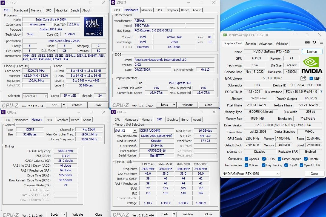Toggle the OpenCL checkbox

coord(246,159)
